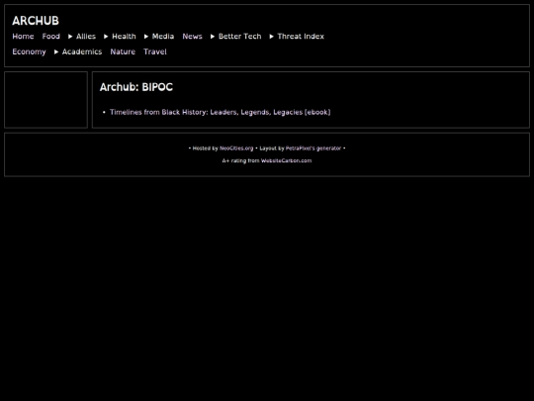Screen dimensions: 534x401
Task: Open PetraPixel's generator link
Action: 313,149
